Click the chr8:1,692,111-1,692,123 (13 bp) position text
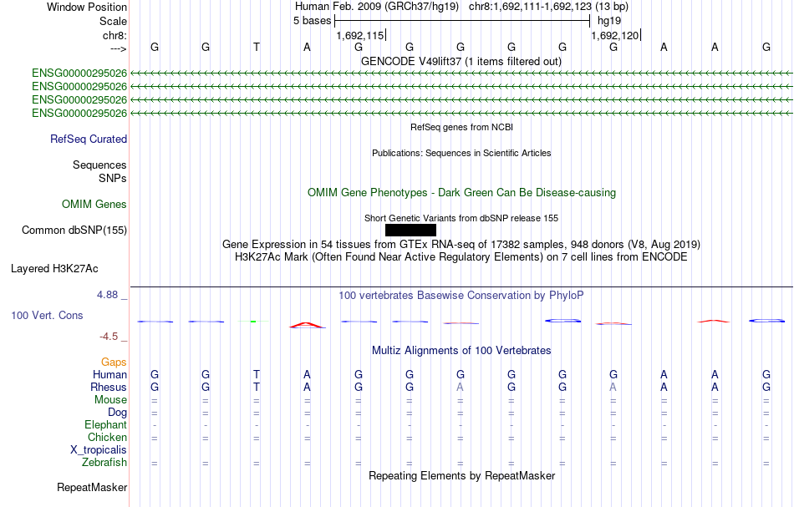The height and width of the screenshot is (507, 794). coord(548,7)
